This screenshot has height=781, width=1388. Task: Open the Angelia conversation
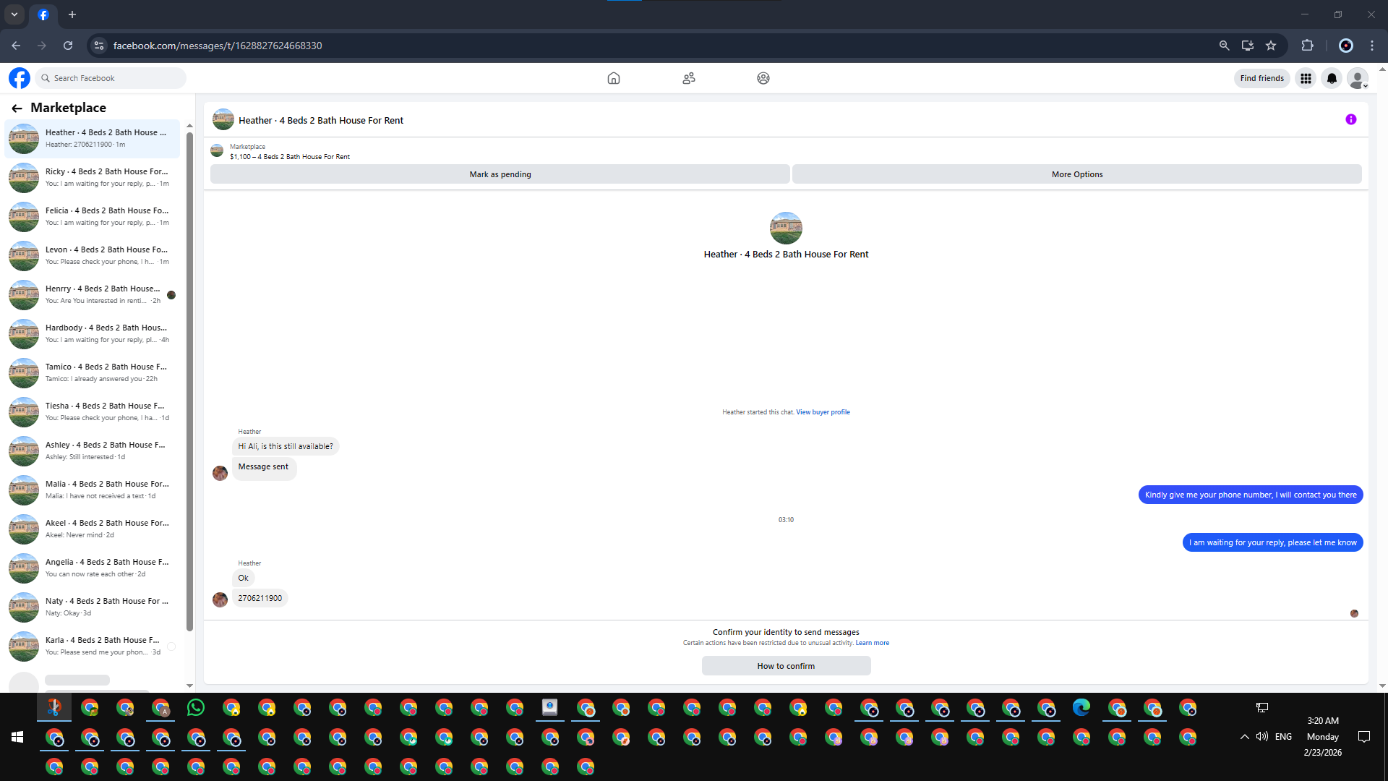coord(93,568)
